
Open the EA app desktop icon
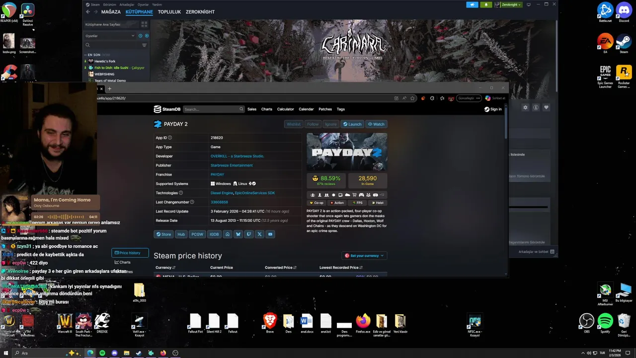[x=605, y=43]
